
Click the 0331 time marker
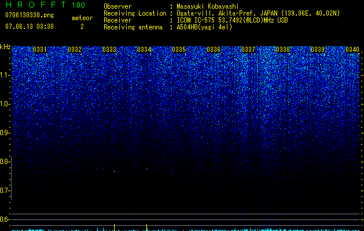(40, 50)
